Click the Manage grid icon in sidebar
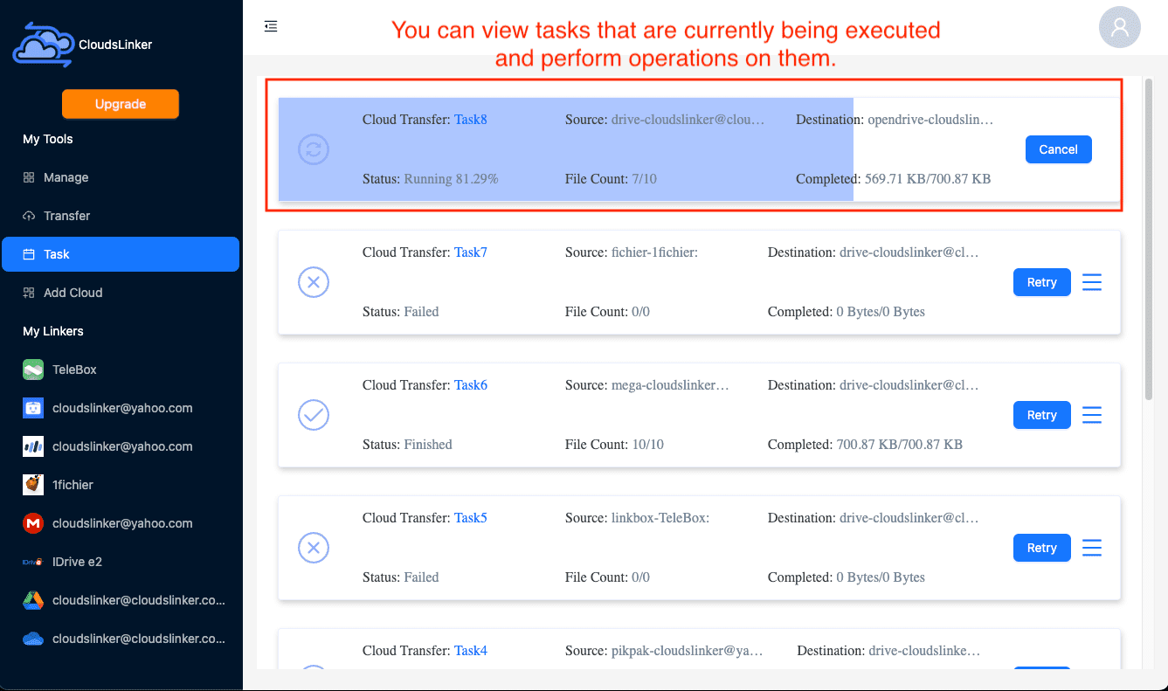The image size is (1168, 691). (x=29, y=177)
